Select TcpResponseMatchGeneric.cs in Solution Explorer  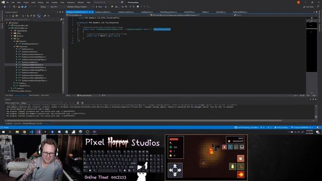(32, 65)
